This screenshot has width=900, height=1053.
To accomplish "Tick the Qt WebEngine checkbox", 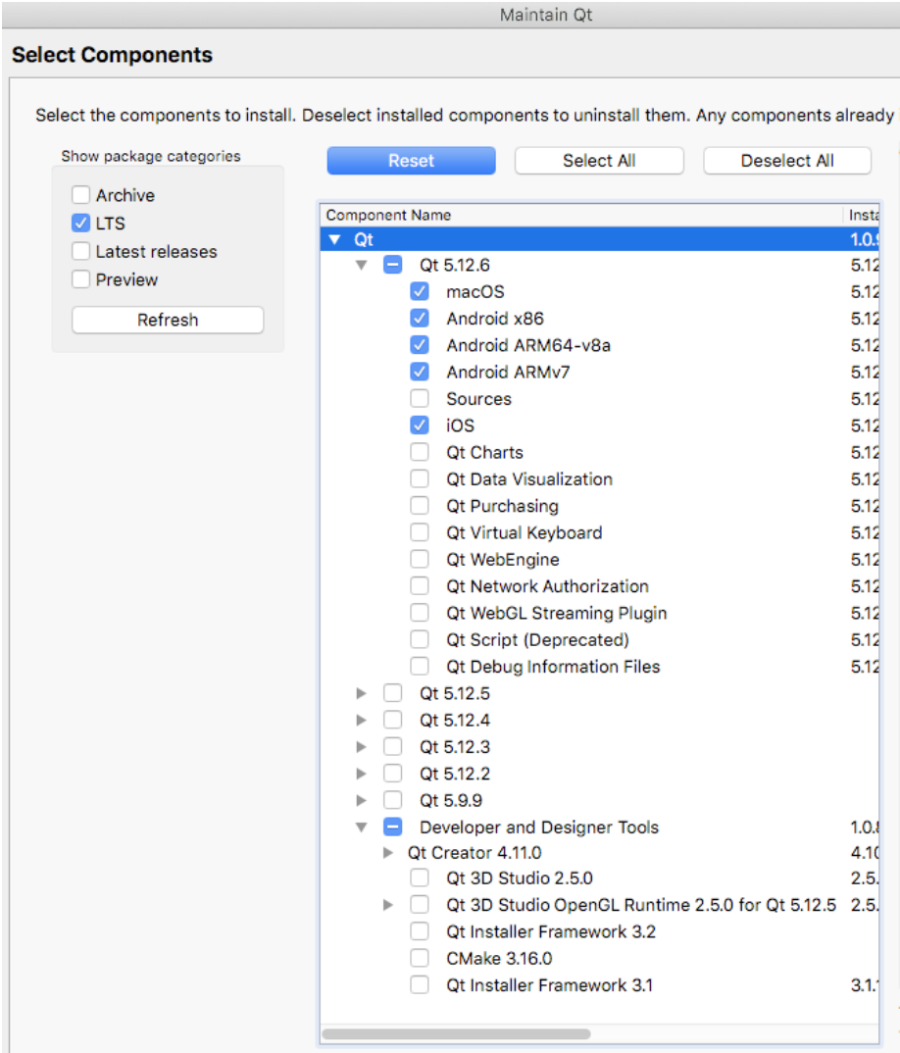I will [x=420, y=560].
